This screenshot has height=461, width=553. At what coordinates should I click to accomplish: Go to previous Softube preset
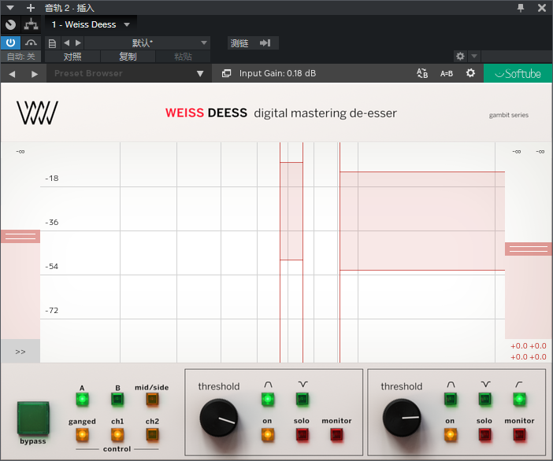12,74
